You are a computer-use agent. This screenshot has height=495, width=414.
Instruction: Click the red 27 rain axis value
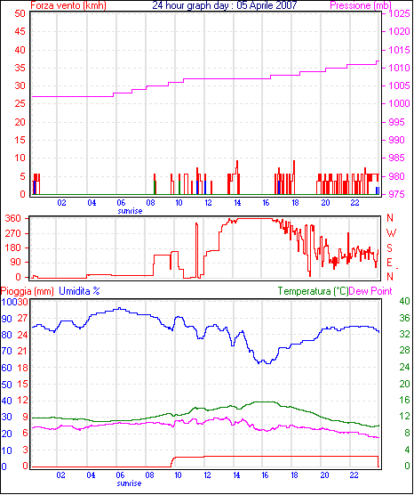click(22, 318)
